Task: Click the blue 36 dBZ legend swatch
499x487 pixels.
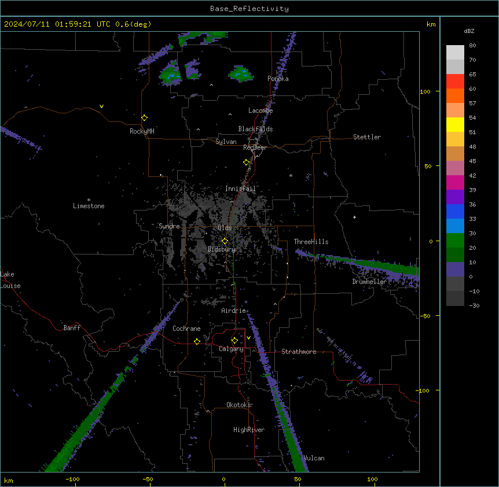Action: click(455, 211)
